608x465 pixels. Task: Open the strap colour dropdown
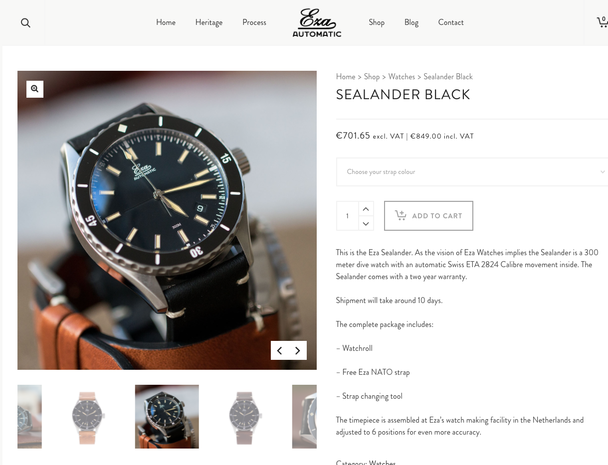472,172
